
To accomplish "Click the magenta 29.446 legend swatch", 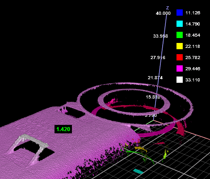I will pos(180,68).
